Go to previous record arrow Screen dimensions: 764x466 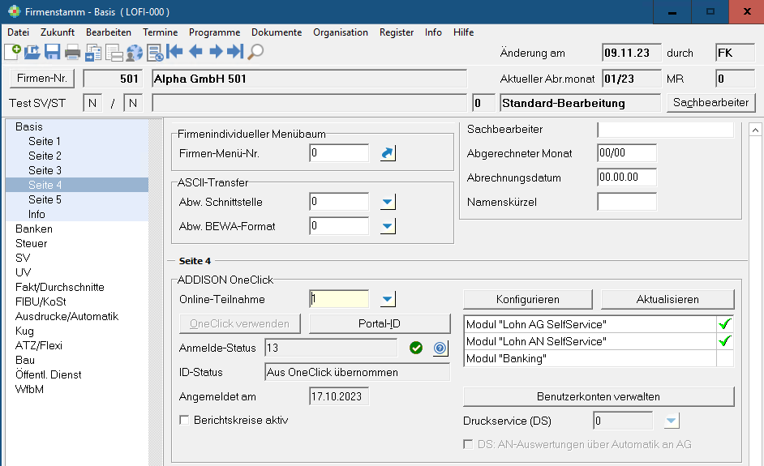(x=195, y=51)
